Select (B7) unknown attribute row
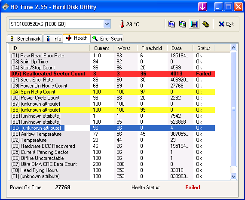Viewport: 245px width, 200px height. point(113,104)
